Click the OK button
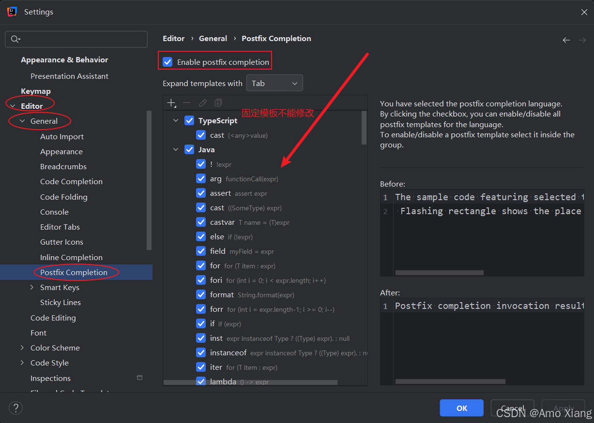This screenshot has height=423, width=594. click(461, 408)
